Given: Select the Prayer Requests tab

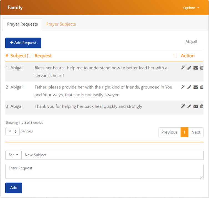Looking at the screenshot, I should [x=22, y=24].
